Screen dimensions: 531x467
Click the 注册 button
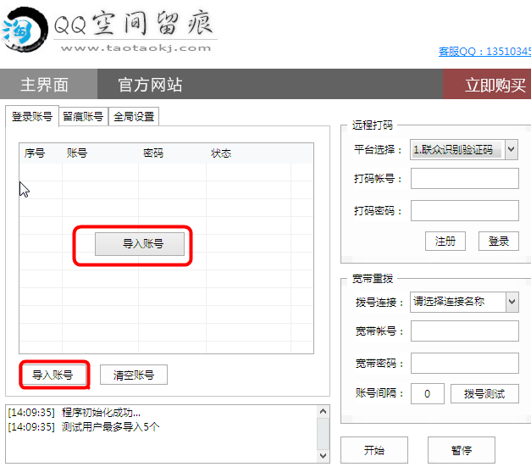tap(445, 242)
